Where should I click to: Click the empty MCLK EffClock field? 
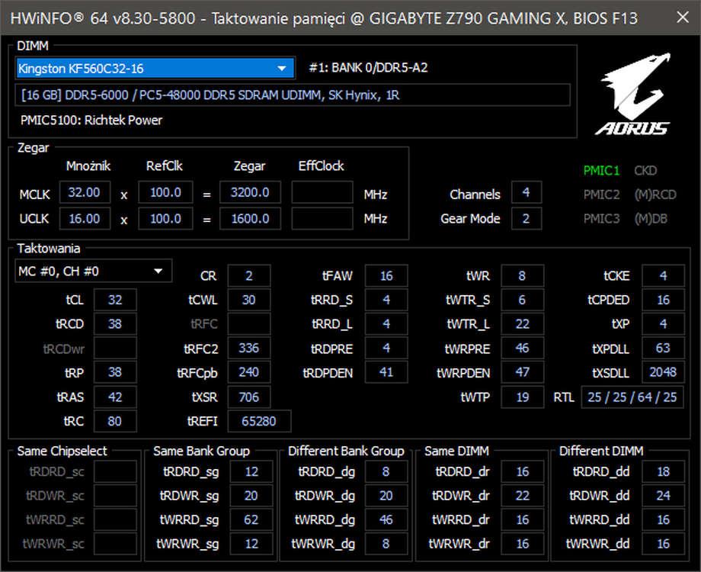pos(322,193)
